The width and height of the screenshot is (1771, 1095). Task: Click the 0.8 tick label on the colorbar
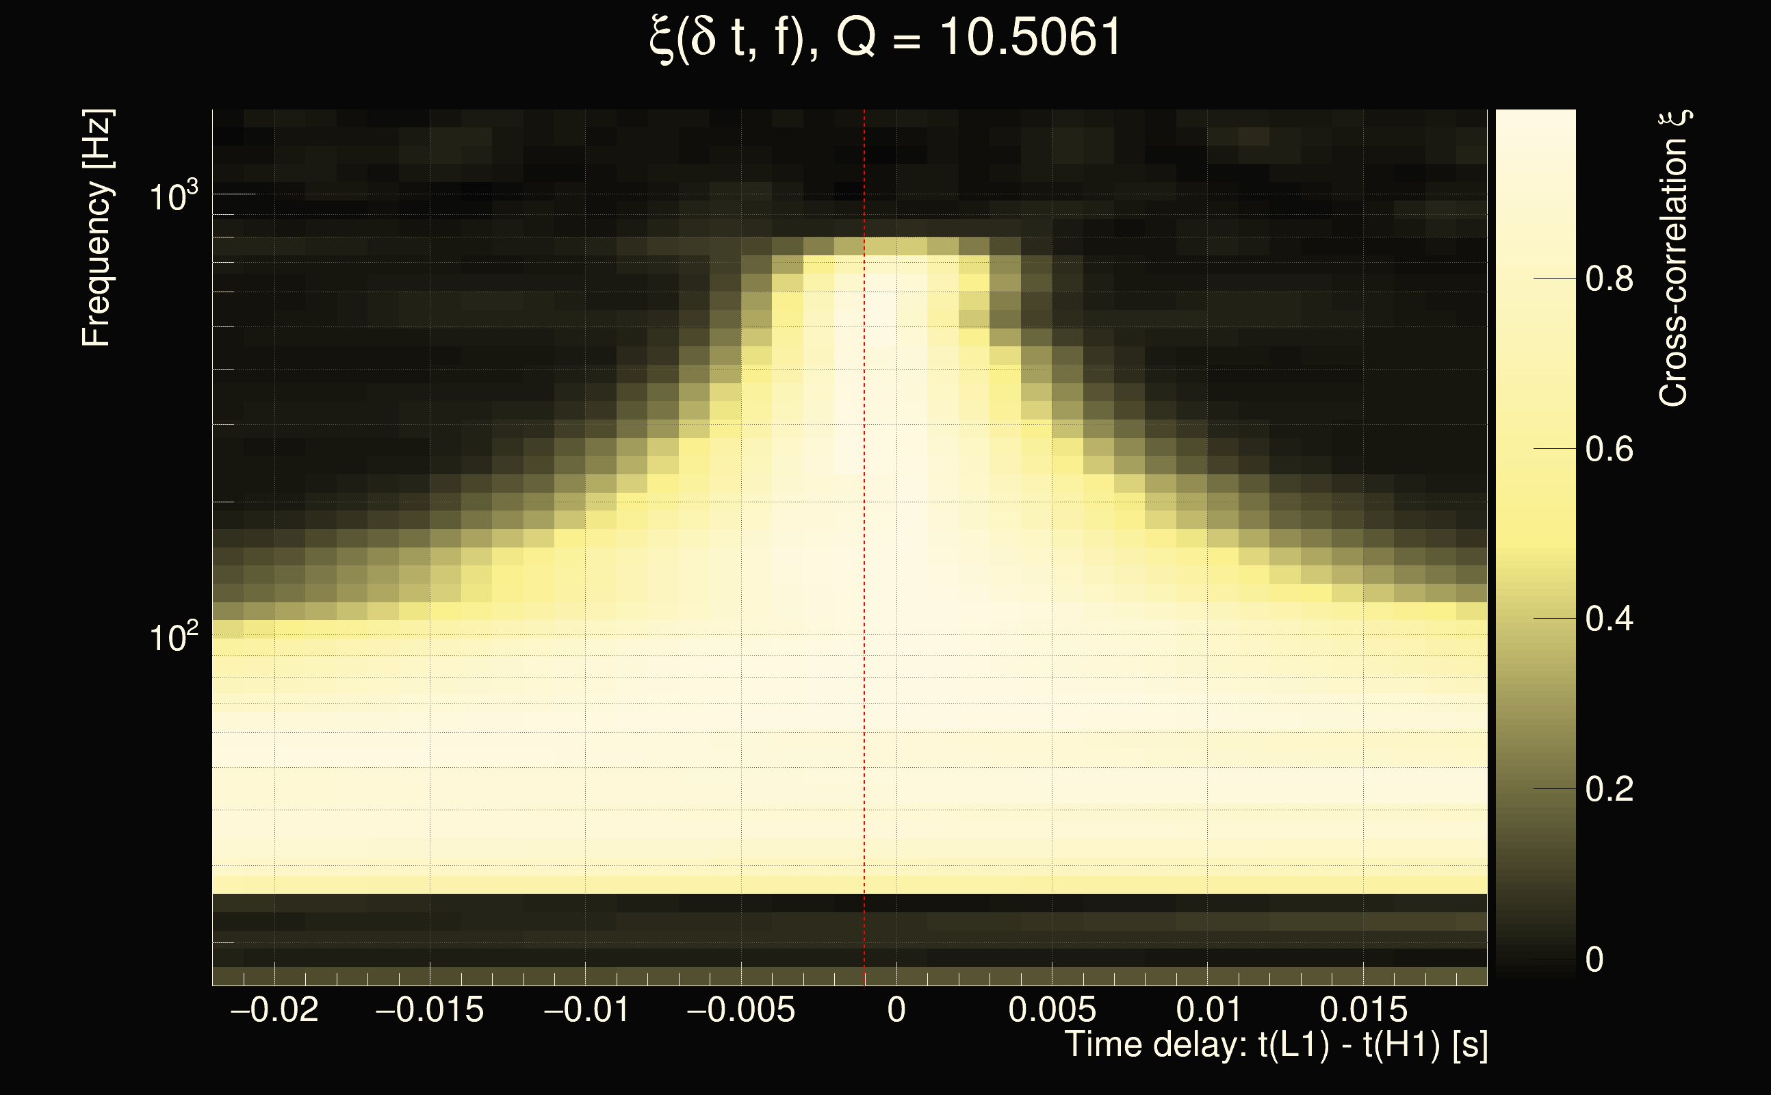[1609, 279]
